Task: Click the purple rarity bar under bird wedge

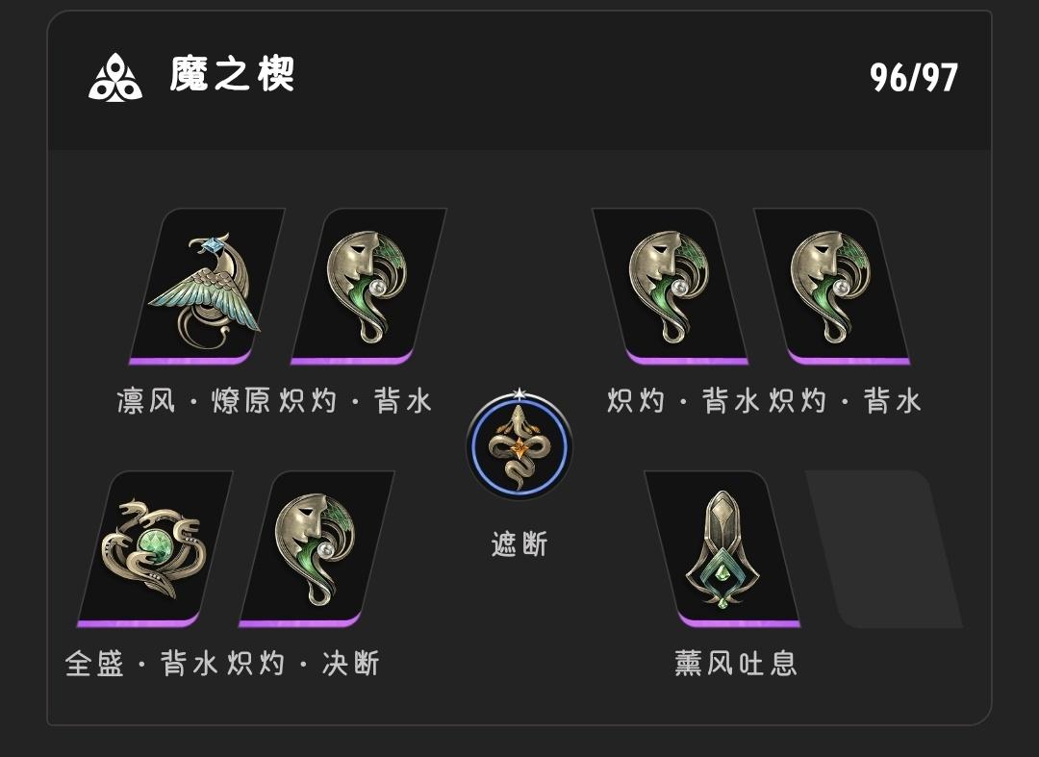Action: pos(190,361)
